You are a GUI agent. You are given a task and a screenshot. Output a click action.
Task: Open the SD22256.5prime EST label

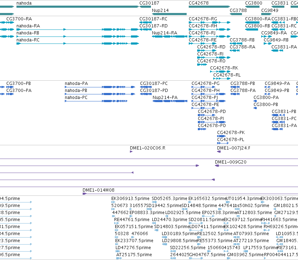[x=188, y=248]
